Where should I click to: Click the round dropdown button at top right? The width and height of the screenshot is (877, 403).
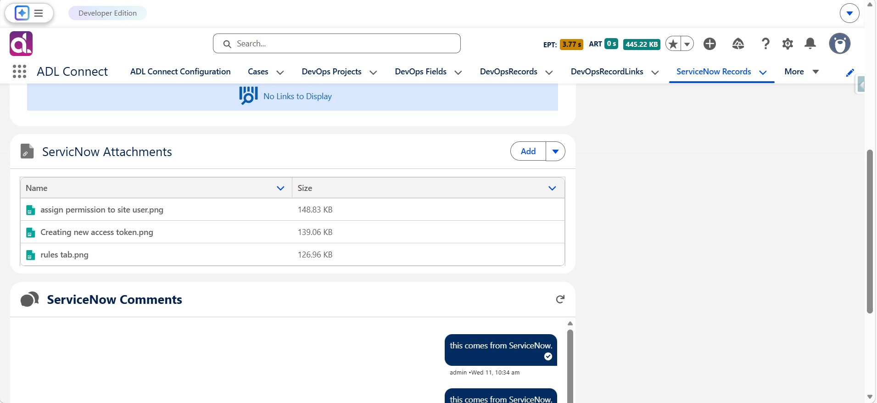pos(849,13)
